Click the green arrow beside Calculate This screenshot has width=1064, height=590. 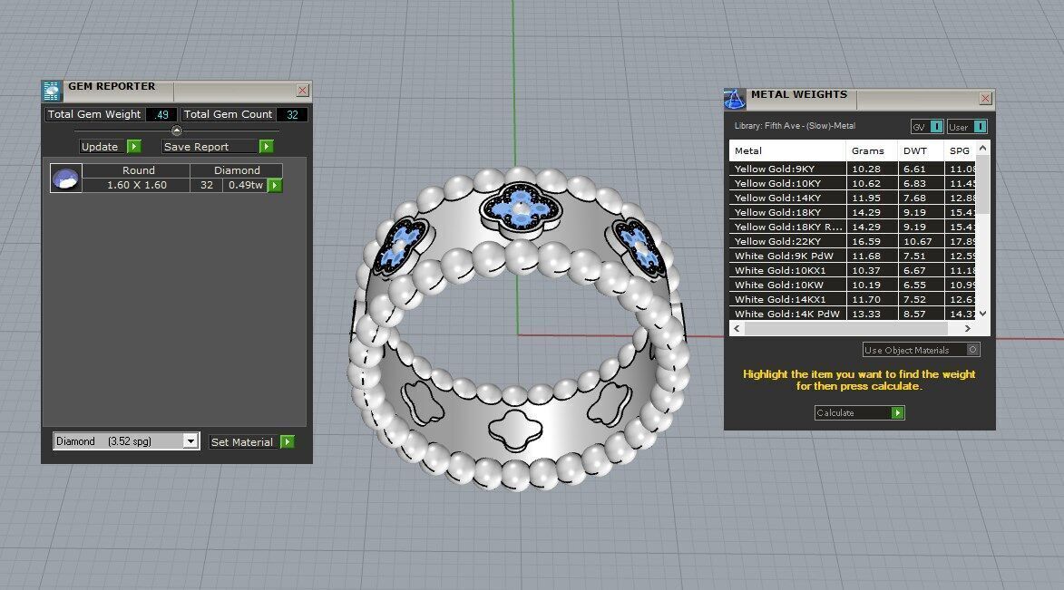pyautogui.click(x=897, y=412)
